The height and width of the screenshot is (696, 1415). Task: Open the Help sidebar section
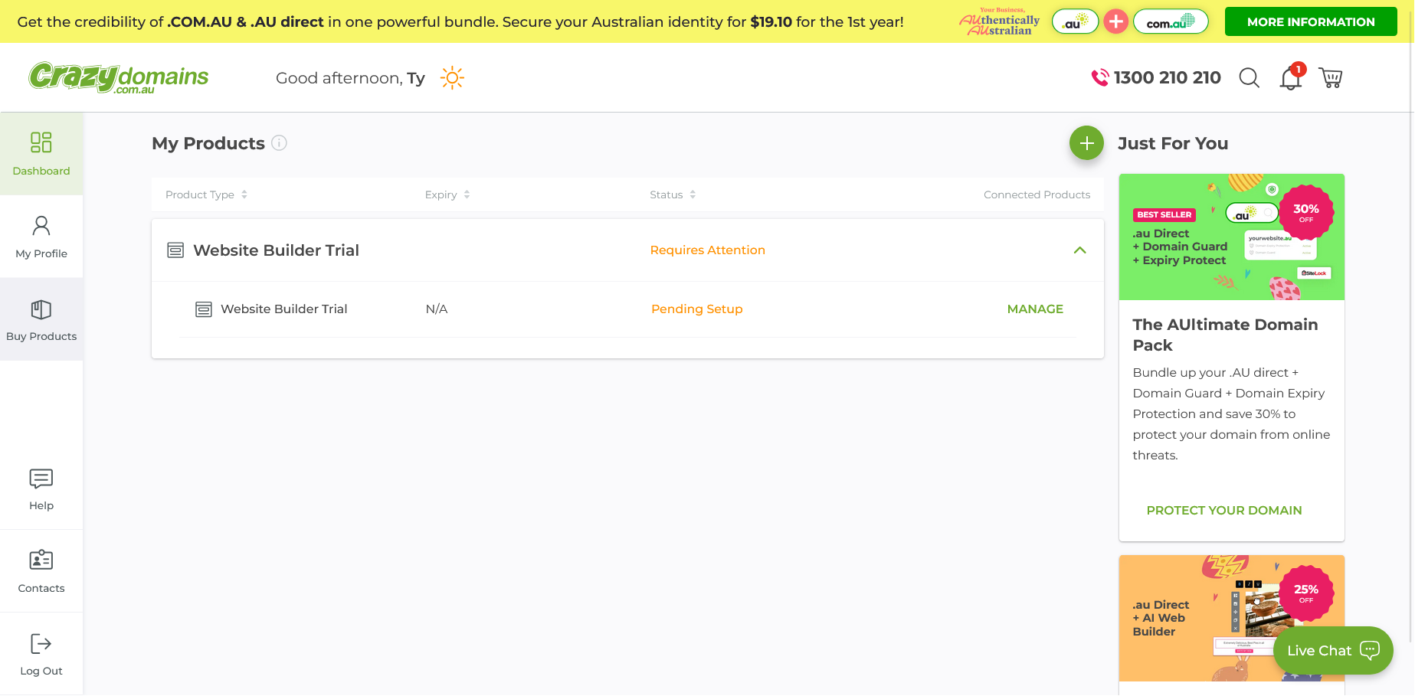tap(41, 489)
